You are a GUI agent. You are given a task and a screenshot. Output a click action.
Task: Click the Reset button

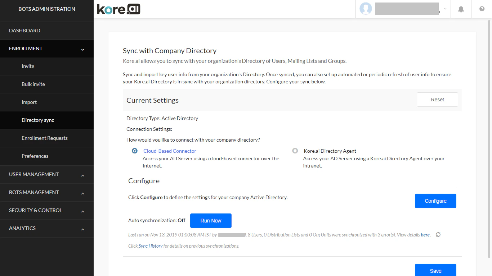point(437,100)
